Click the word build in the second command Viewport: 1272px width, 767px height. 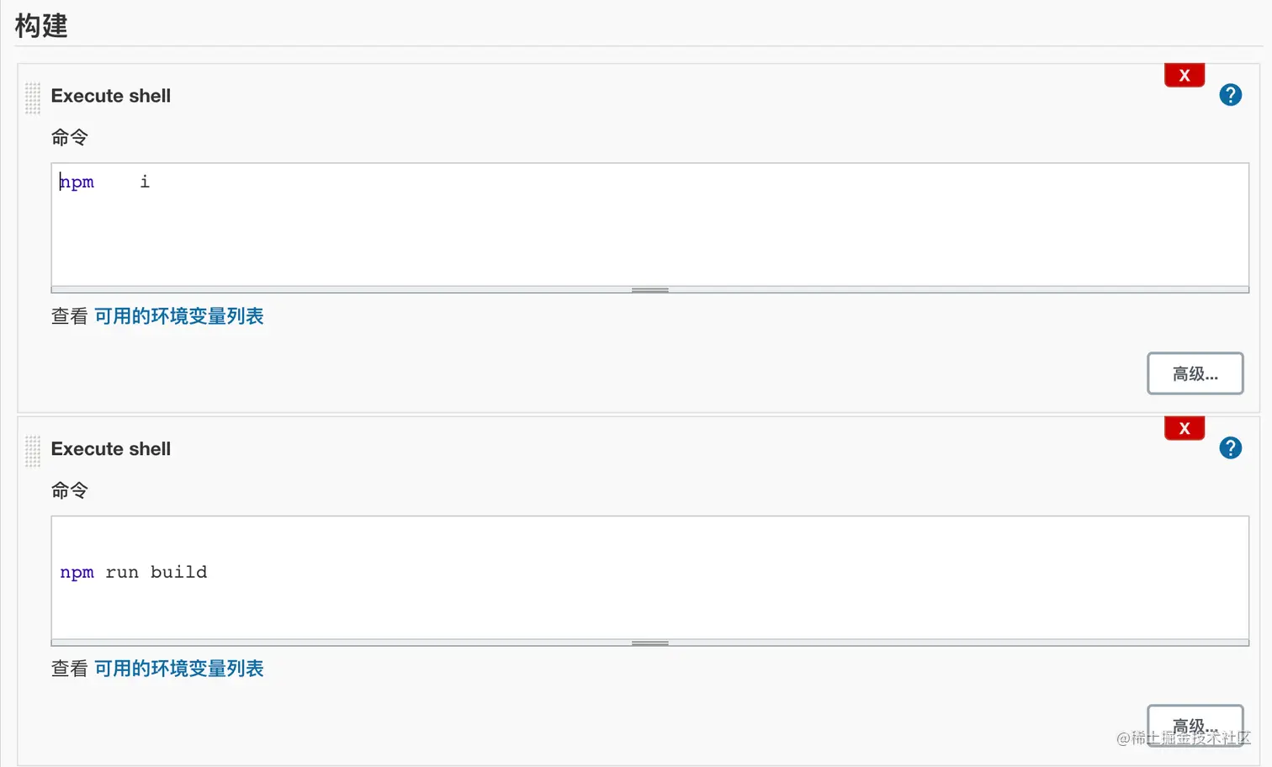coord(178,572)
